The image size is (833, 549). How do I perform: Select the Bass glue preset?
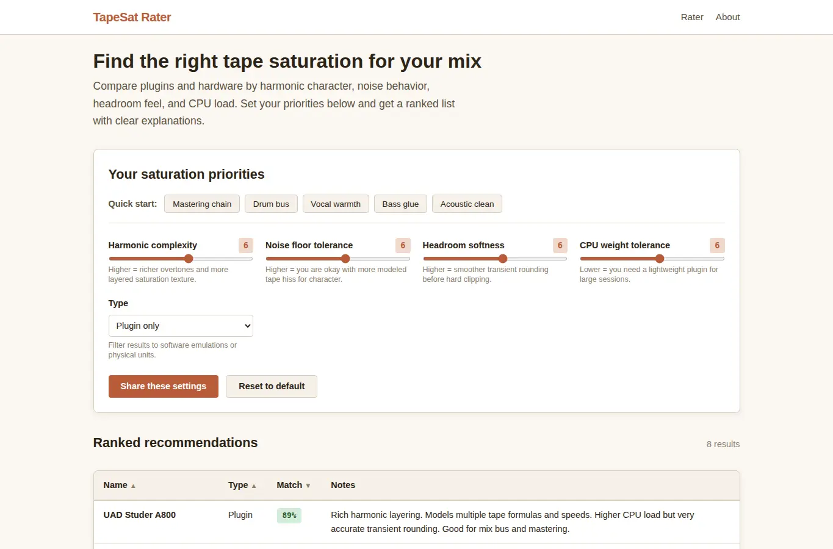(x=400, y=204)
